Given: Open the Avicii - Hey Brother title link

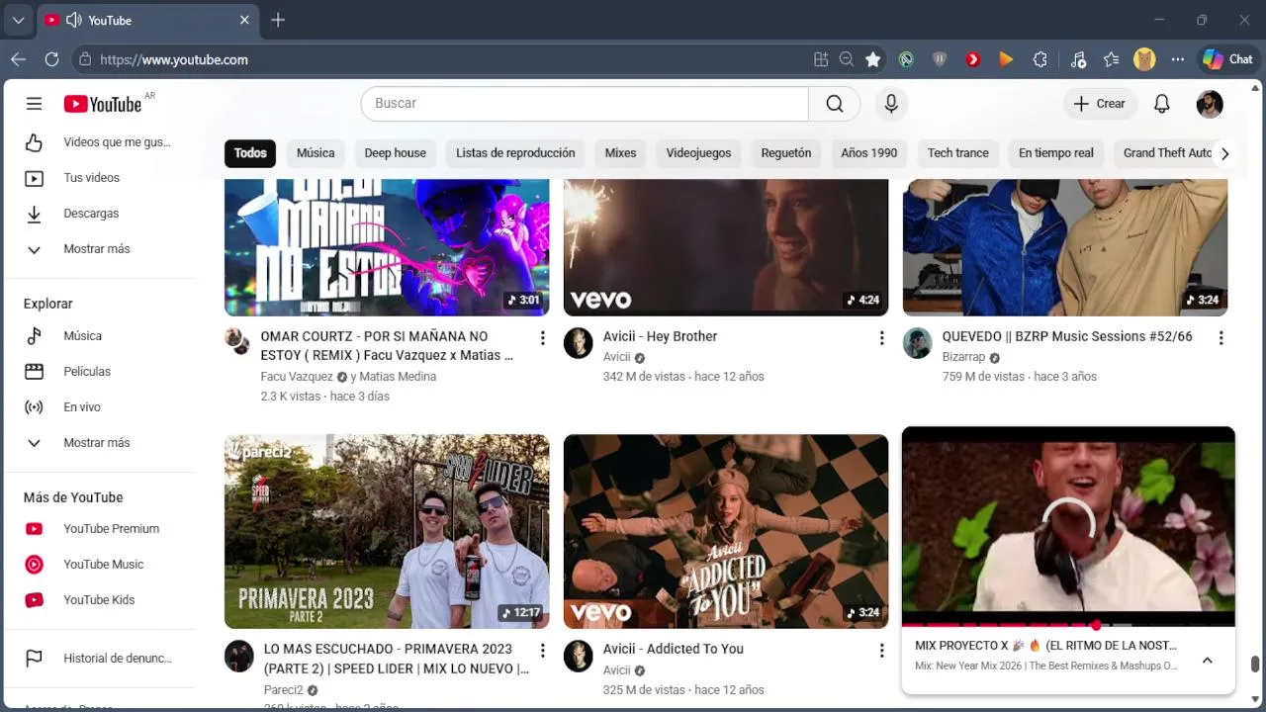Looking at the screenshot, I should 660,336.
